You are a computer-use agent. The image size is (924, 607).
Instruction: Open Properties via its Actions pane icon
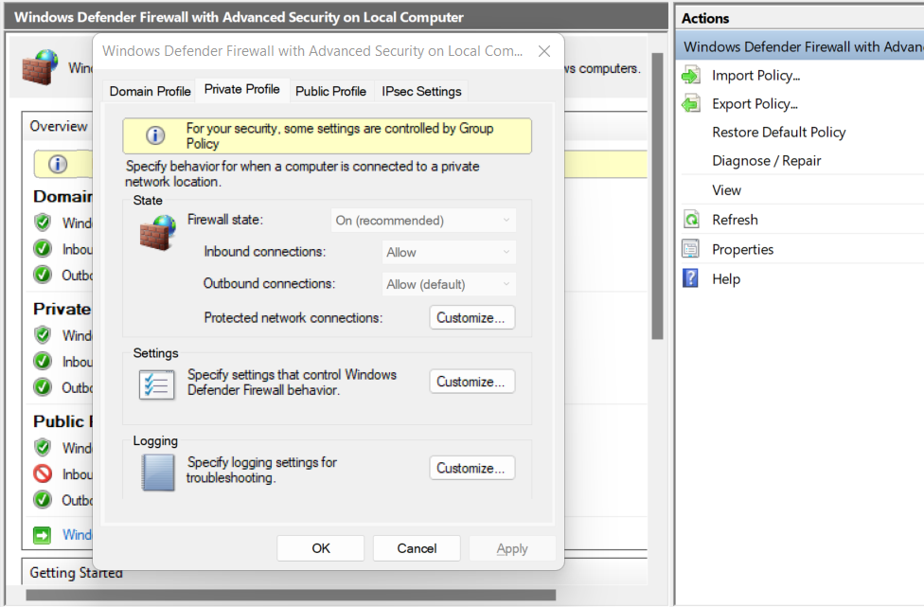691,249
